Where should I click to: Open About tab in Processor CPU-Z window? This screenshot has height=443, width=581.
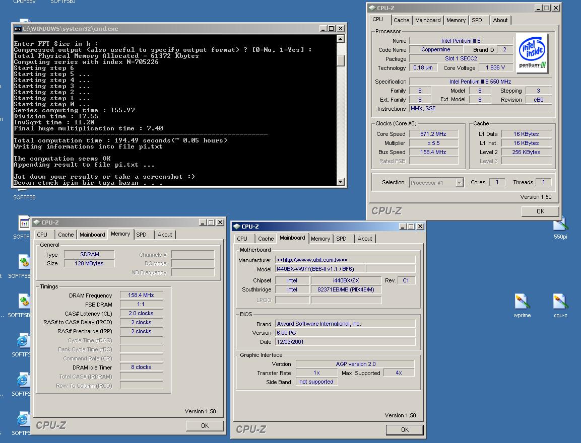[500, 20]
